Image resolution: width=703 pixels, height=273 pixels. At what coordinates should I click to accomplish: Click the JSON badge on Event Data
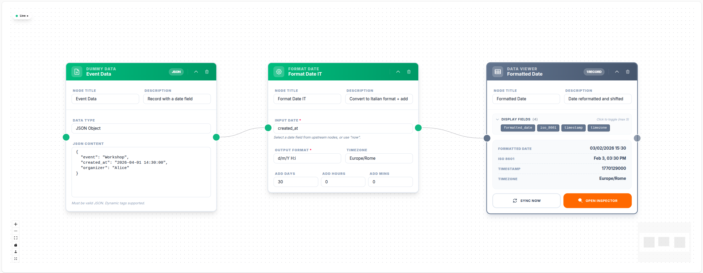tap(176, 72)
